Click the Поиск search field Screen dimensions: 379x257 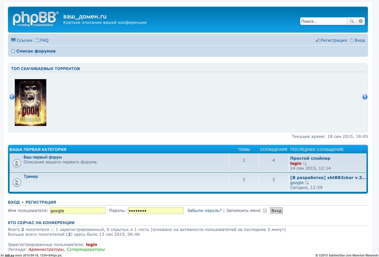324,21
